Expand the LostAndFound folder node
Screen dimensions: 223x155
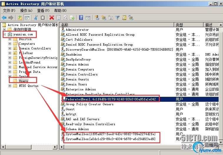click(10, 62)
